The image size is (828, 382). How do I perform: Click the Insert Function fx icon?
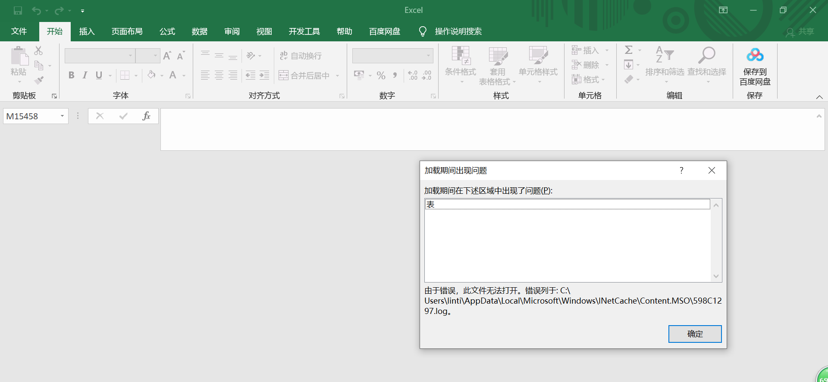(146, 116)
